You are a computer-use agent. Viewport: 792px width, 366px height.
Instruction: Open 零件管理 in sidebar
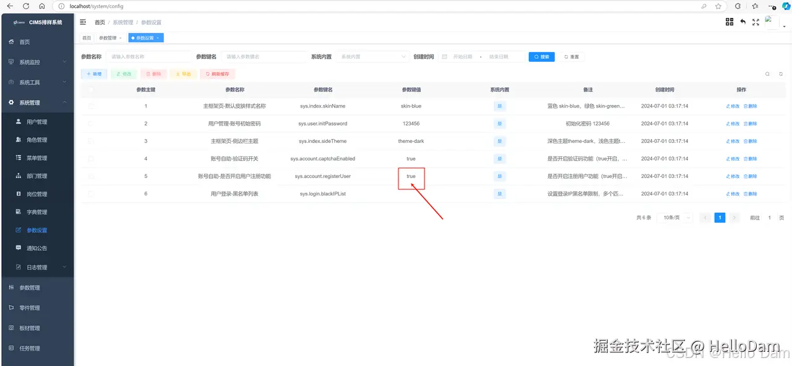(x=37, y=307)
